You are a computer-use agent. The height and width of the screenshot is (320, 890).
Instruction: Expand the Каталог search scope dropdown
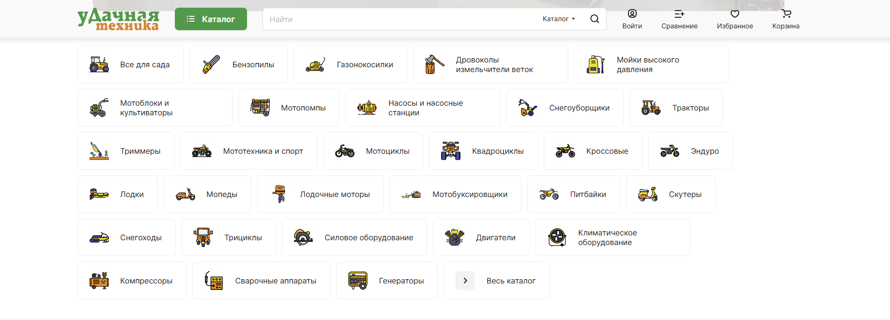pos(559,19)
